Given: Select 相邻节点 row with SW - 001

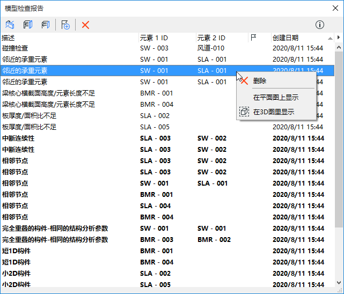Looking at the screenshot, I should [167, 183].
